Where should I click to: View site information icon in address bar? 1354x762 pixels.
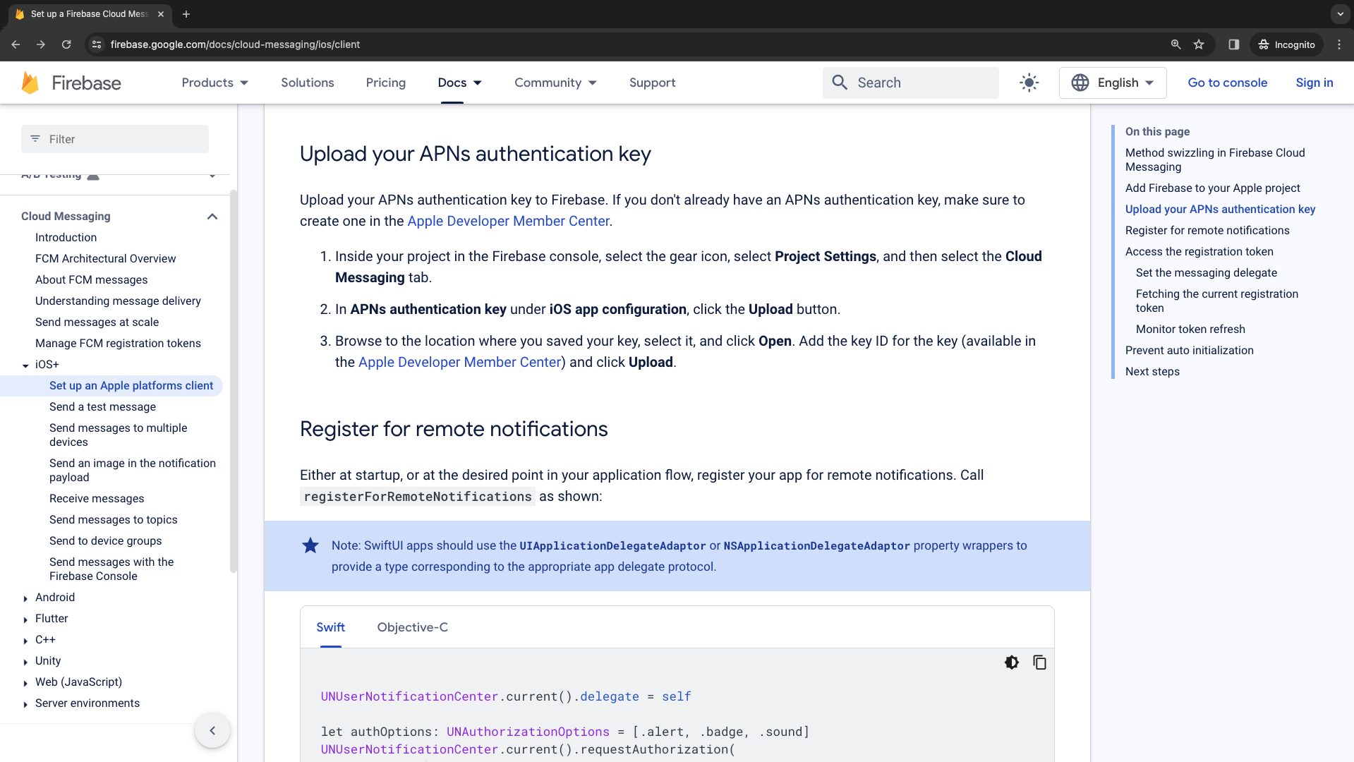97,44
